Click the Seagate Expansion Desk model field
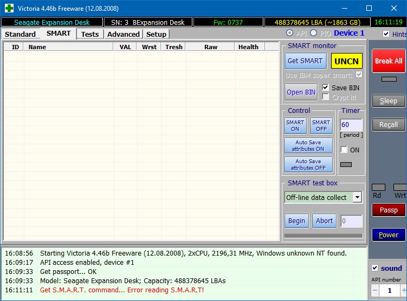Screen dimensions: 407x301 (x=52, y=22)
